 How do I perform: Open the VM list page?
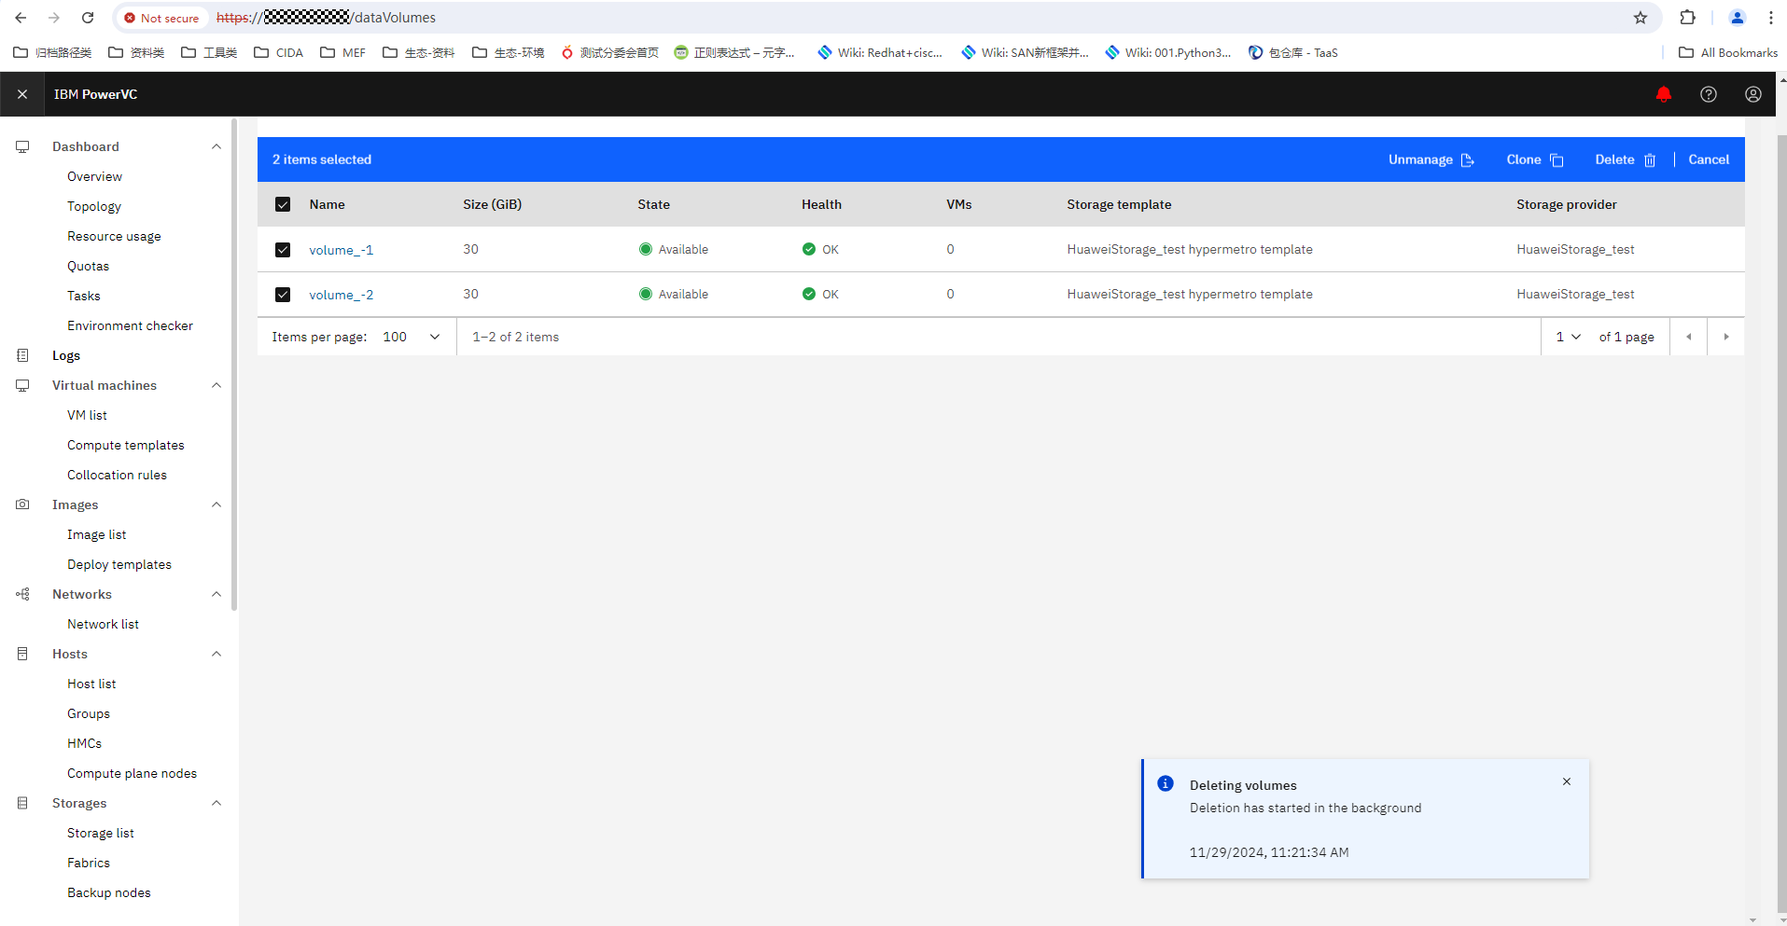tap(87, 415)
